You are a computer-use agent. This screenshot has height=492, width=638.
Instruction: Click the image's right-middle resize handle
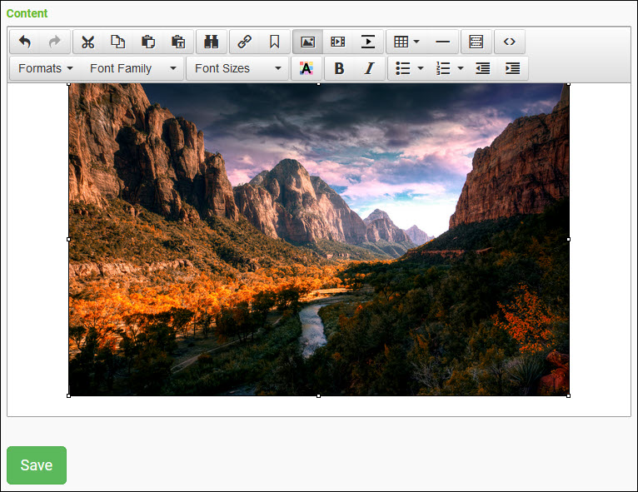[x=568, y=240]
